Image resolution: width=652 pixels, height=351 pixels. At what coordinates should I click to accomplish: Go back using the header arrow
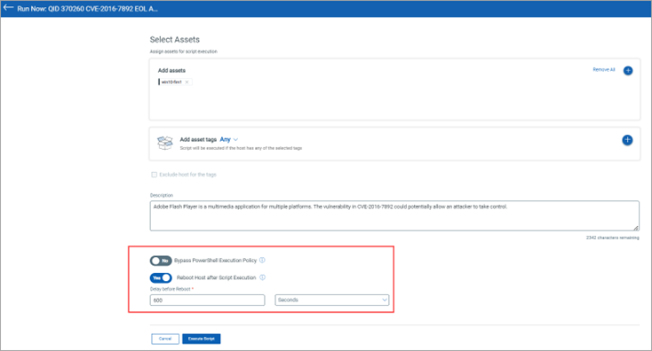[8, 8]
